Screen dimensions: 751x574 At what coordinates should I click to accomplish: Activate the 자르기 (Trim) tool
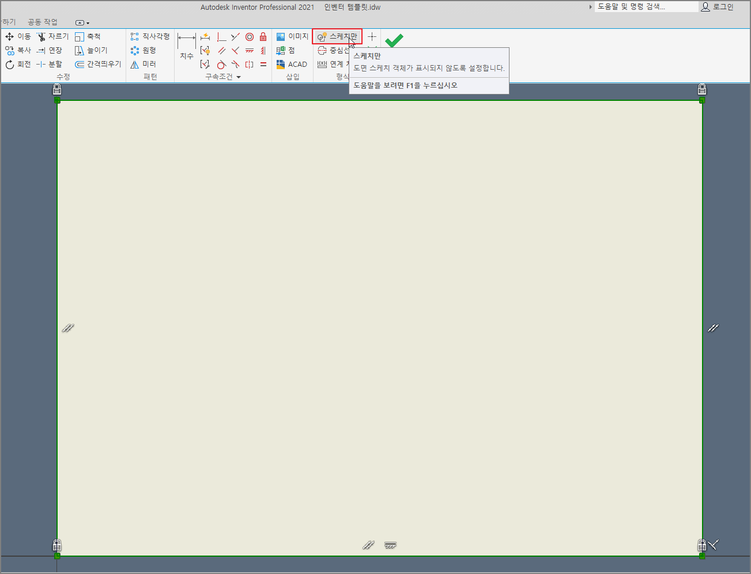pyautogui.click(x=52, y=36)
